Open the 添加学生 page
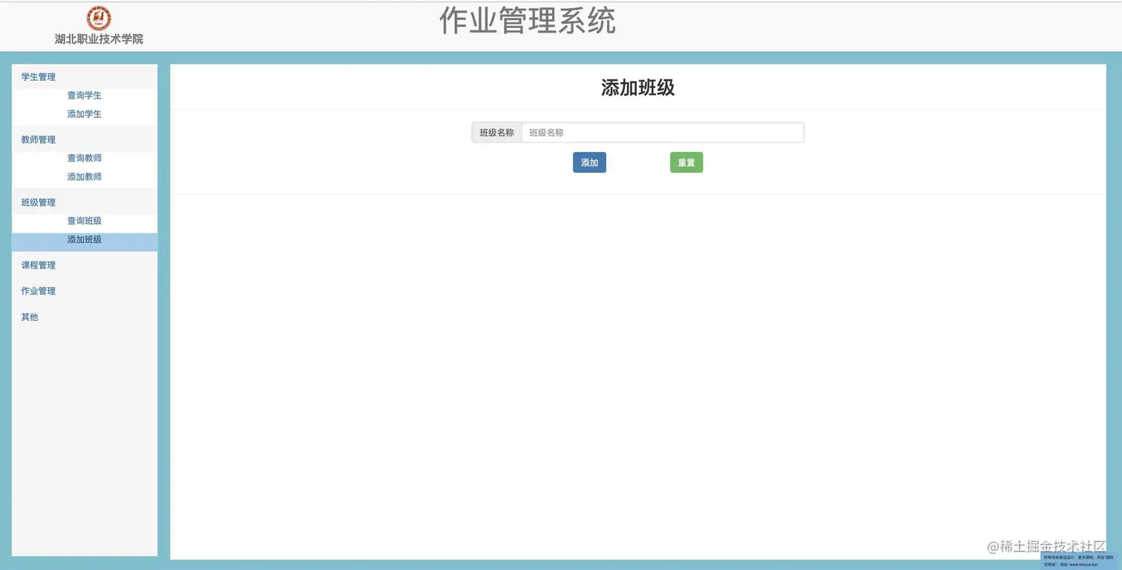 click(x=85, y=114)
